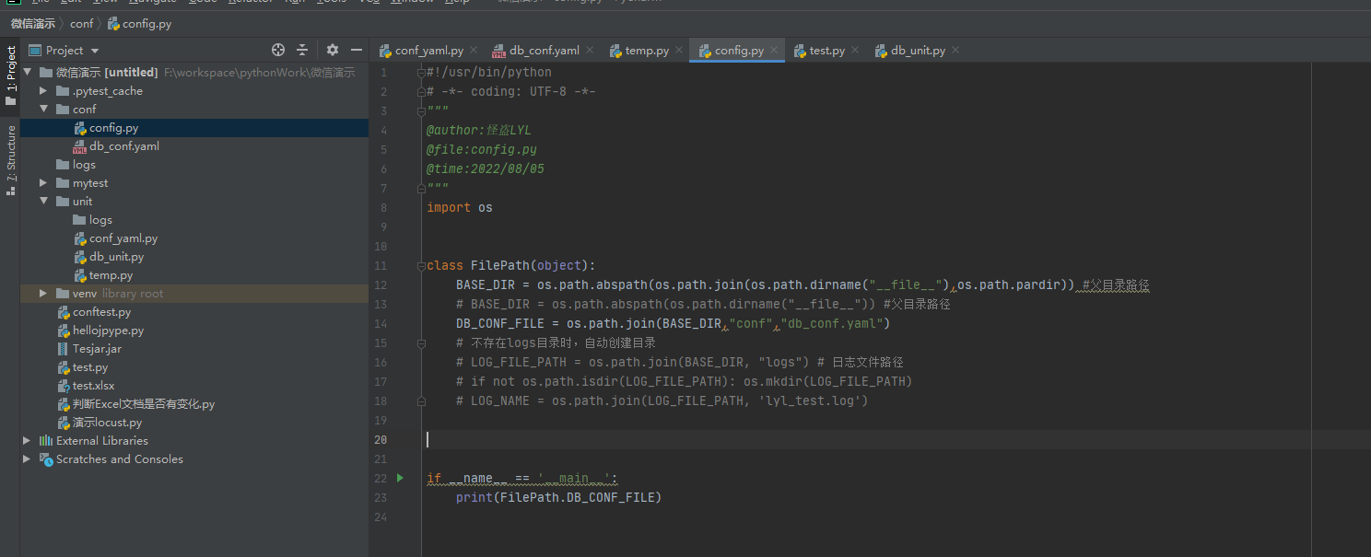Screen dimensions: 1371x557
Task: Open the Structure tool window stripe button
Action: point(10,160)
